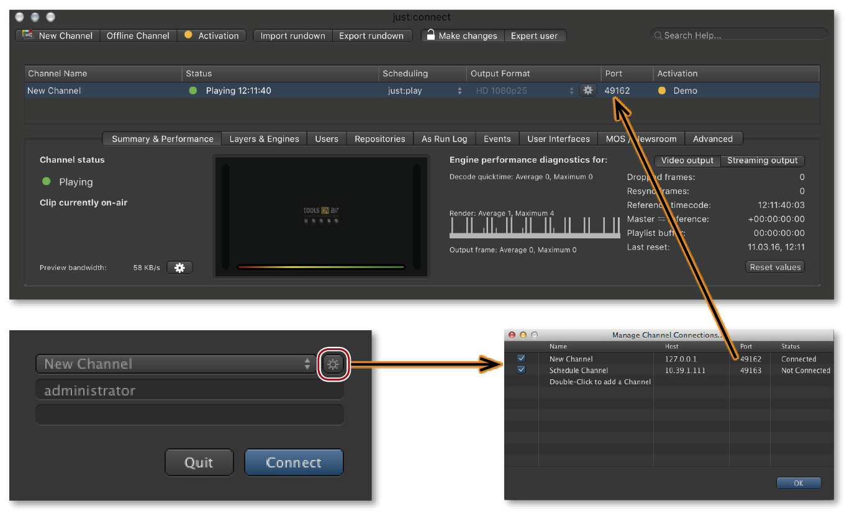Open the HD 1080p25 output format dropdown

pyautogui.click(x=525, y=91)
